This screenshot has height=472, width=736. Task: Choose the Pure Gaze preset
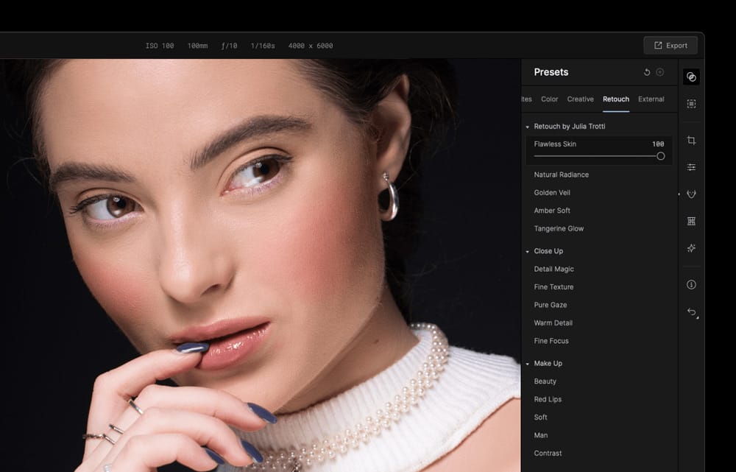(550, 305)
